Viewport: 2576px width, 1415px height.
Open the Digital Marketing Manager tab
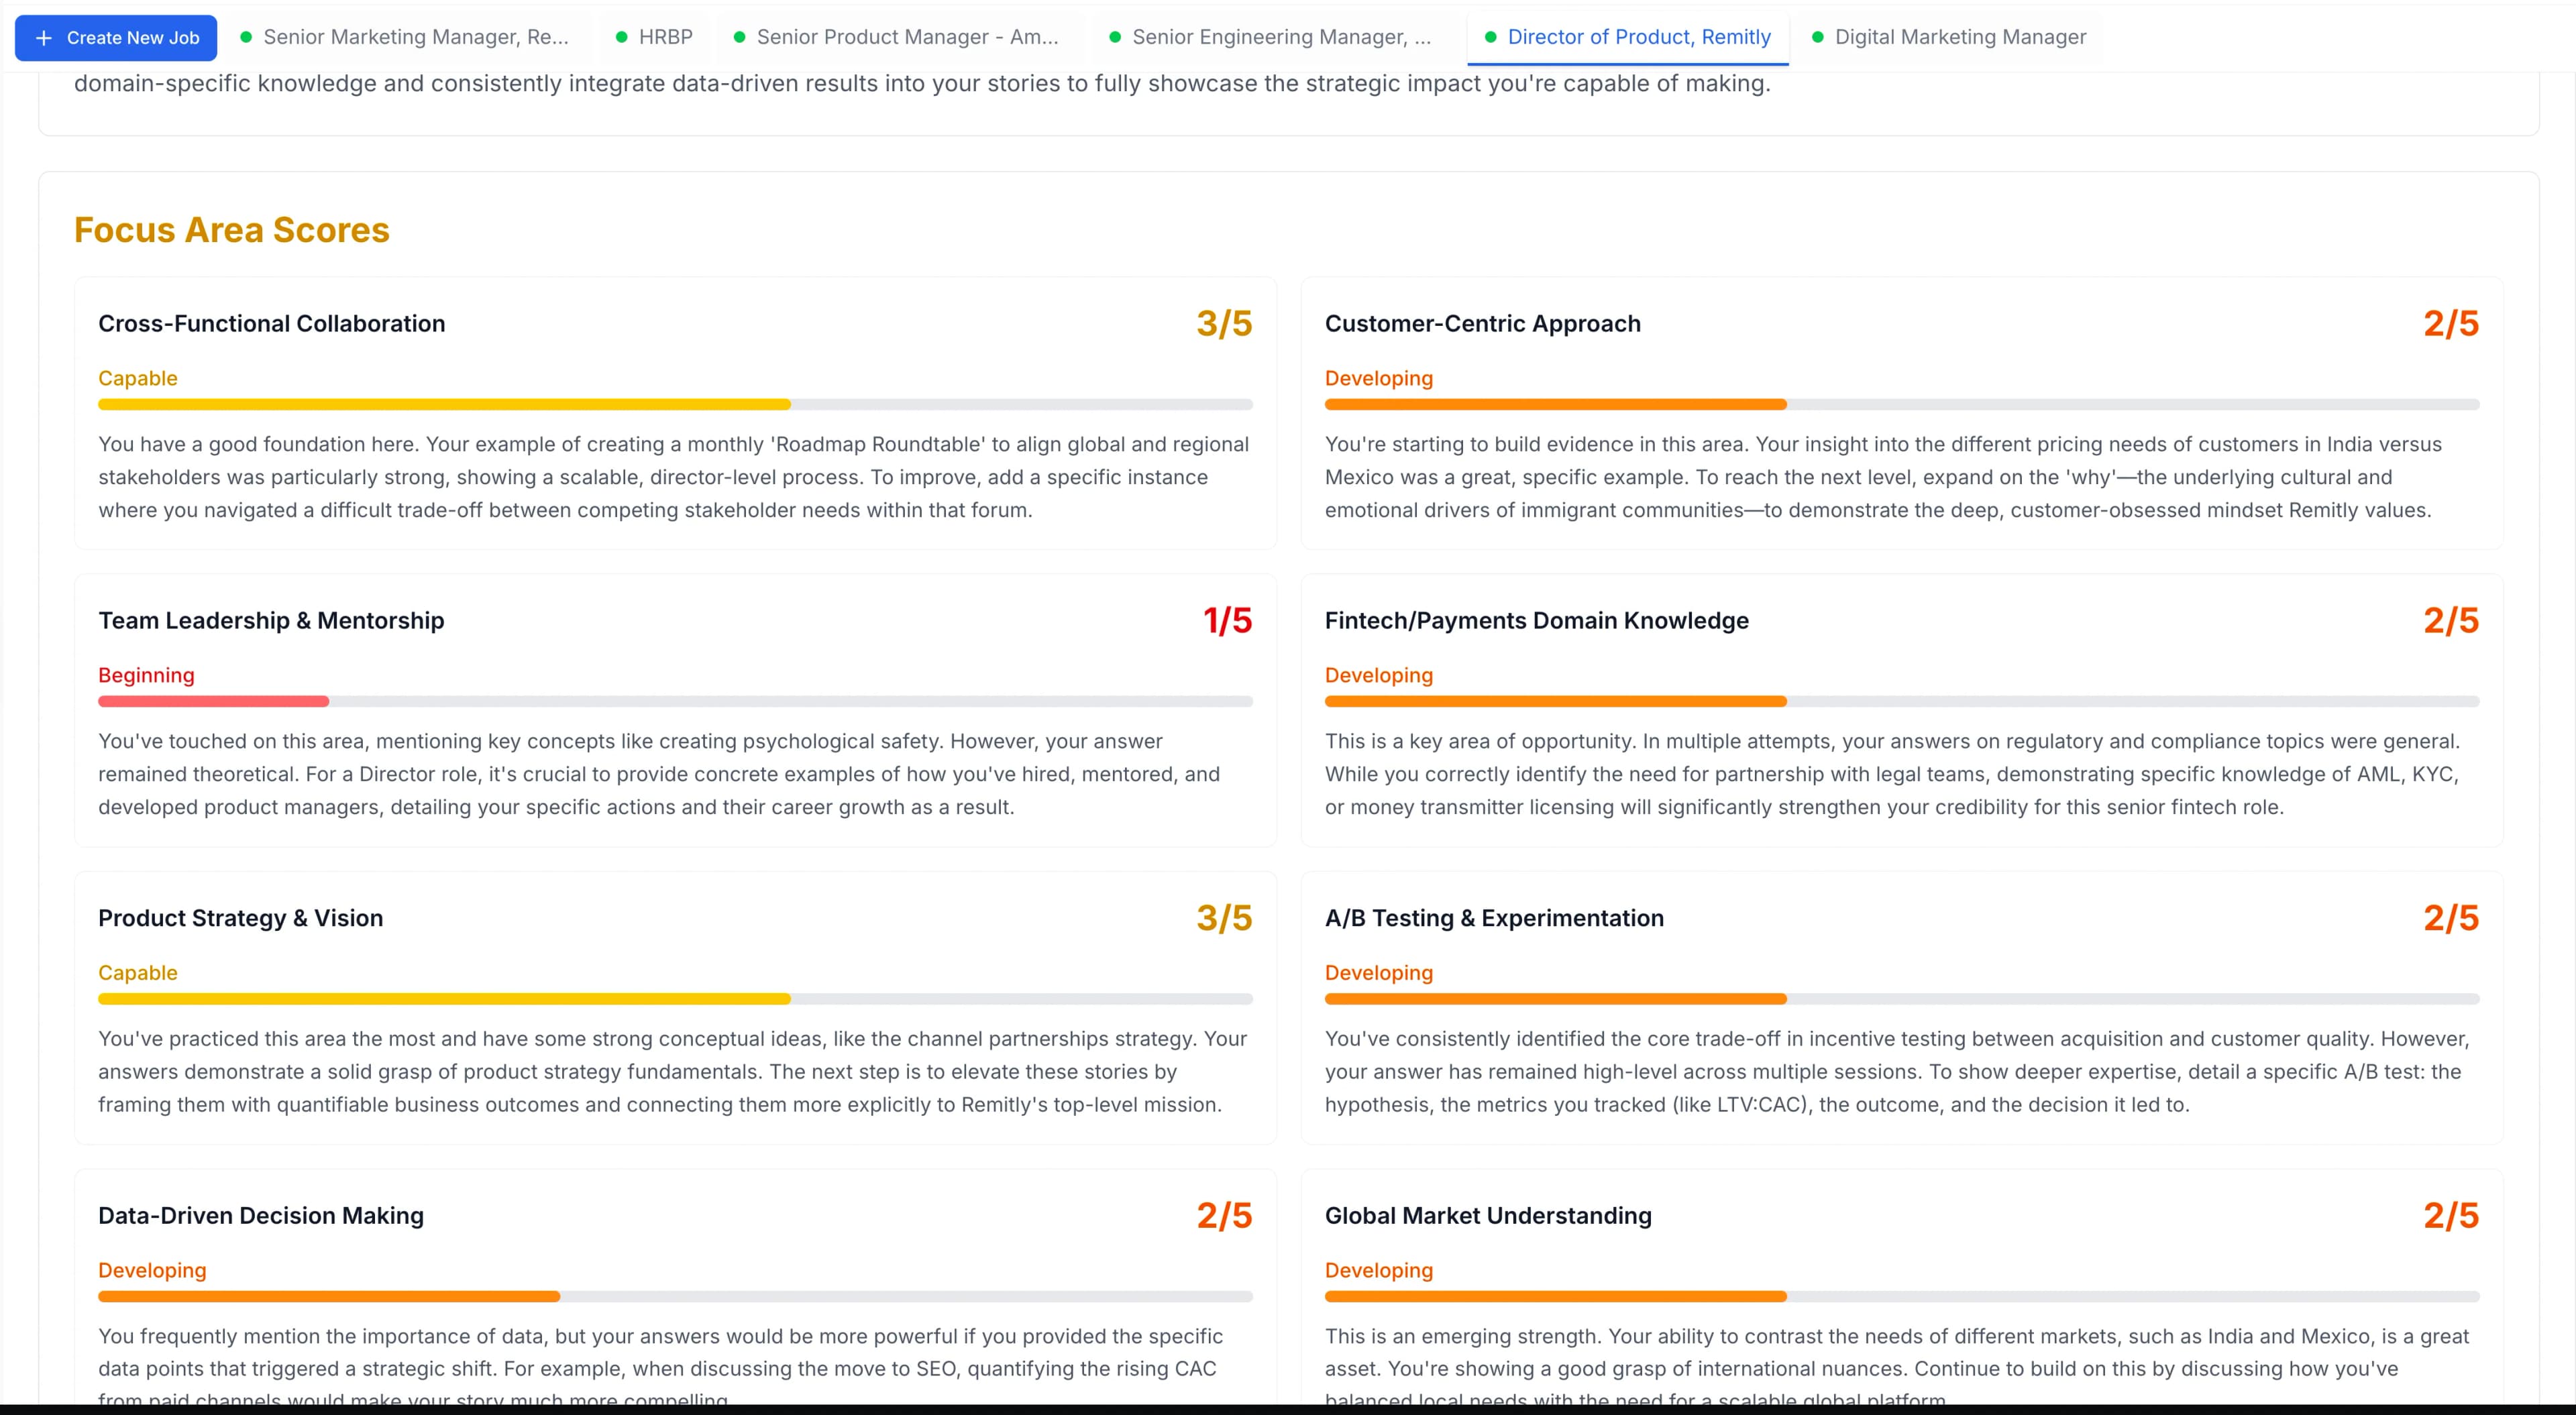point(1960,37)
